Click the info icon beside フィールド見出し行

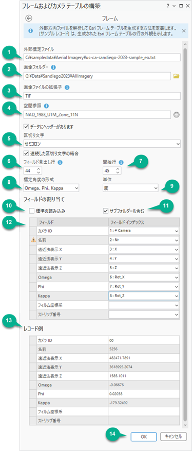pos(60,162)
